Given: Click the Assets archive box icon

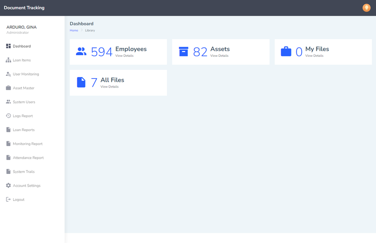Looking at the screenshot, I should tap(183, 51).
